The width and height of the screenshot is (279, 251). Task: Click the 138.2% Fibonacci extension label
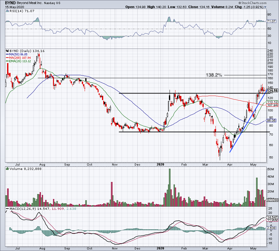[214, 75]
